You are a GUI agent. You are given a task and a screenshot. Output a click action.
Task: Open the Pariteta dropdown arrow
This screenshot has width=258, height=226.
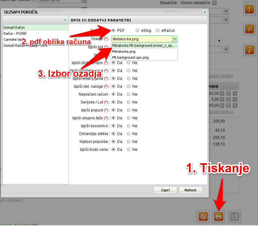[x=226, y=11]
